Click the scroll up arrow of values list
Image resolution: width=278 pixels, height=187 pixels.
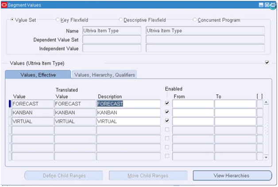[266, 102]
